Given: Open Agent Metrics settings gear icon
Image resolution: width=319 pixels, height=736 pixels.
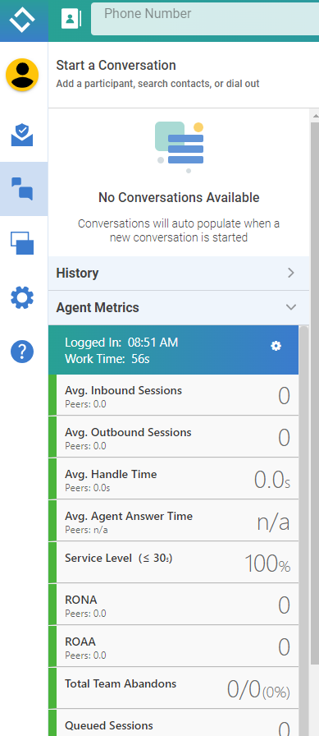Looking at the screenshot, I should tap(276, 346).
